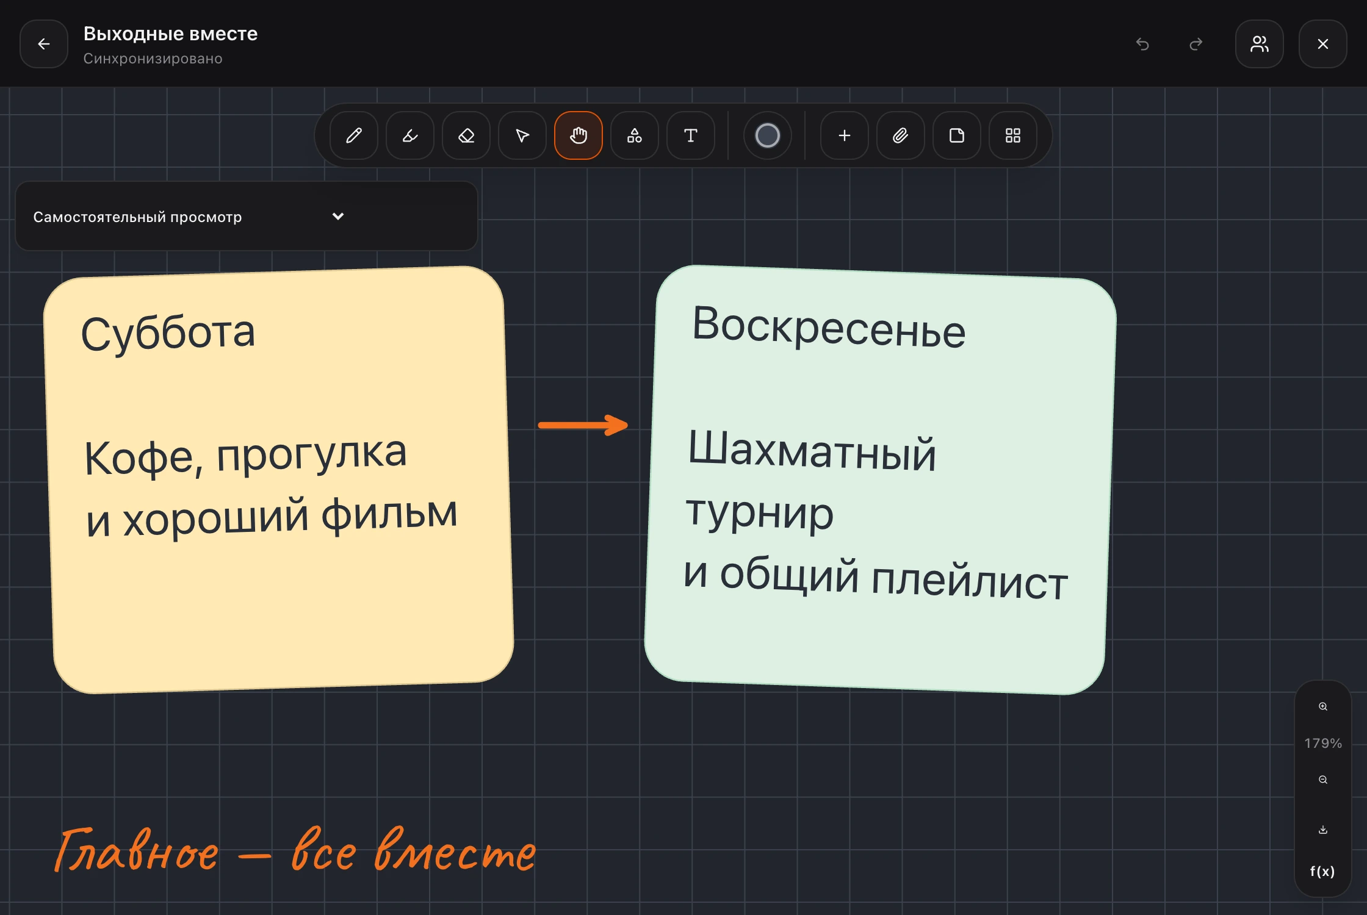Zoom in on the canvas
The image size is (1367, 915).
point(1323,706)
